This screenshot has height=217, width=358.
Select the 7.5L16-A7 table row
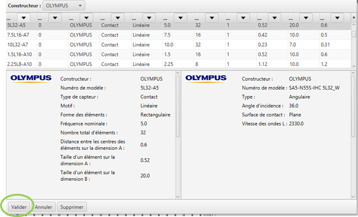point(179,35)
